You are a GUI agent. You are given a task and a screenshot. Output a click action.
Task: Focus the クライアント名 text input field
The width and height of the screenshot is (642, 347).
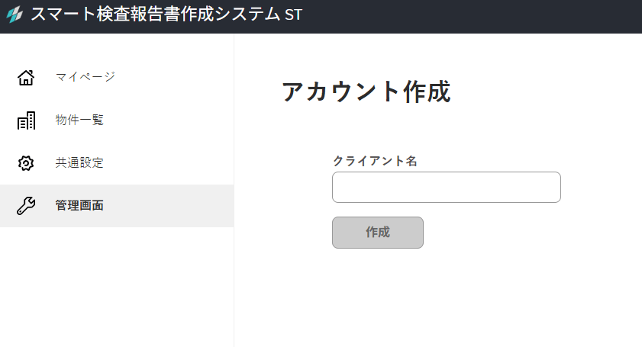coord(446,188)
